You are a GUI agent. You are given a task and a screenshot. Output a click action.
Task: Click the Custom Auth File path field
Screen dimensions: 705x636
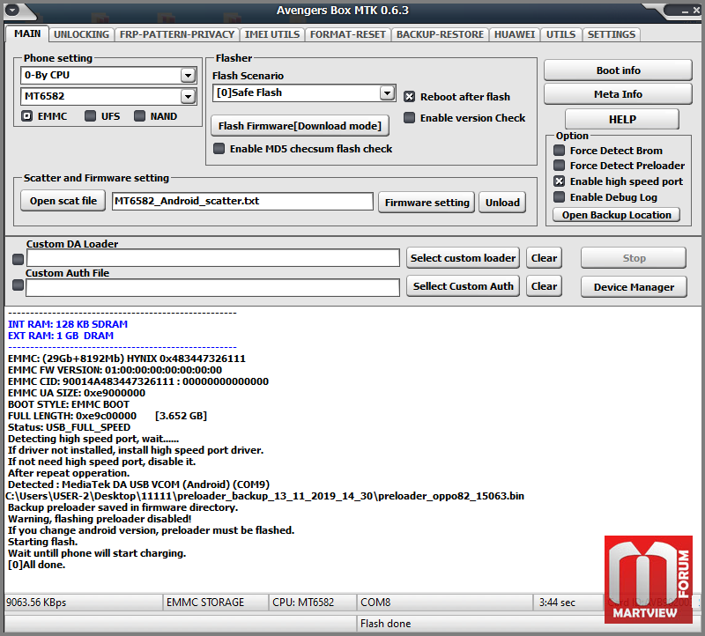[x=212, y=288]
